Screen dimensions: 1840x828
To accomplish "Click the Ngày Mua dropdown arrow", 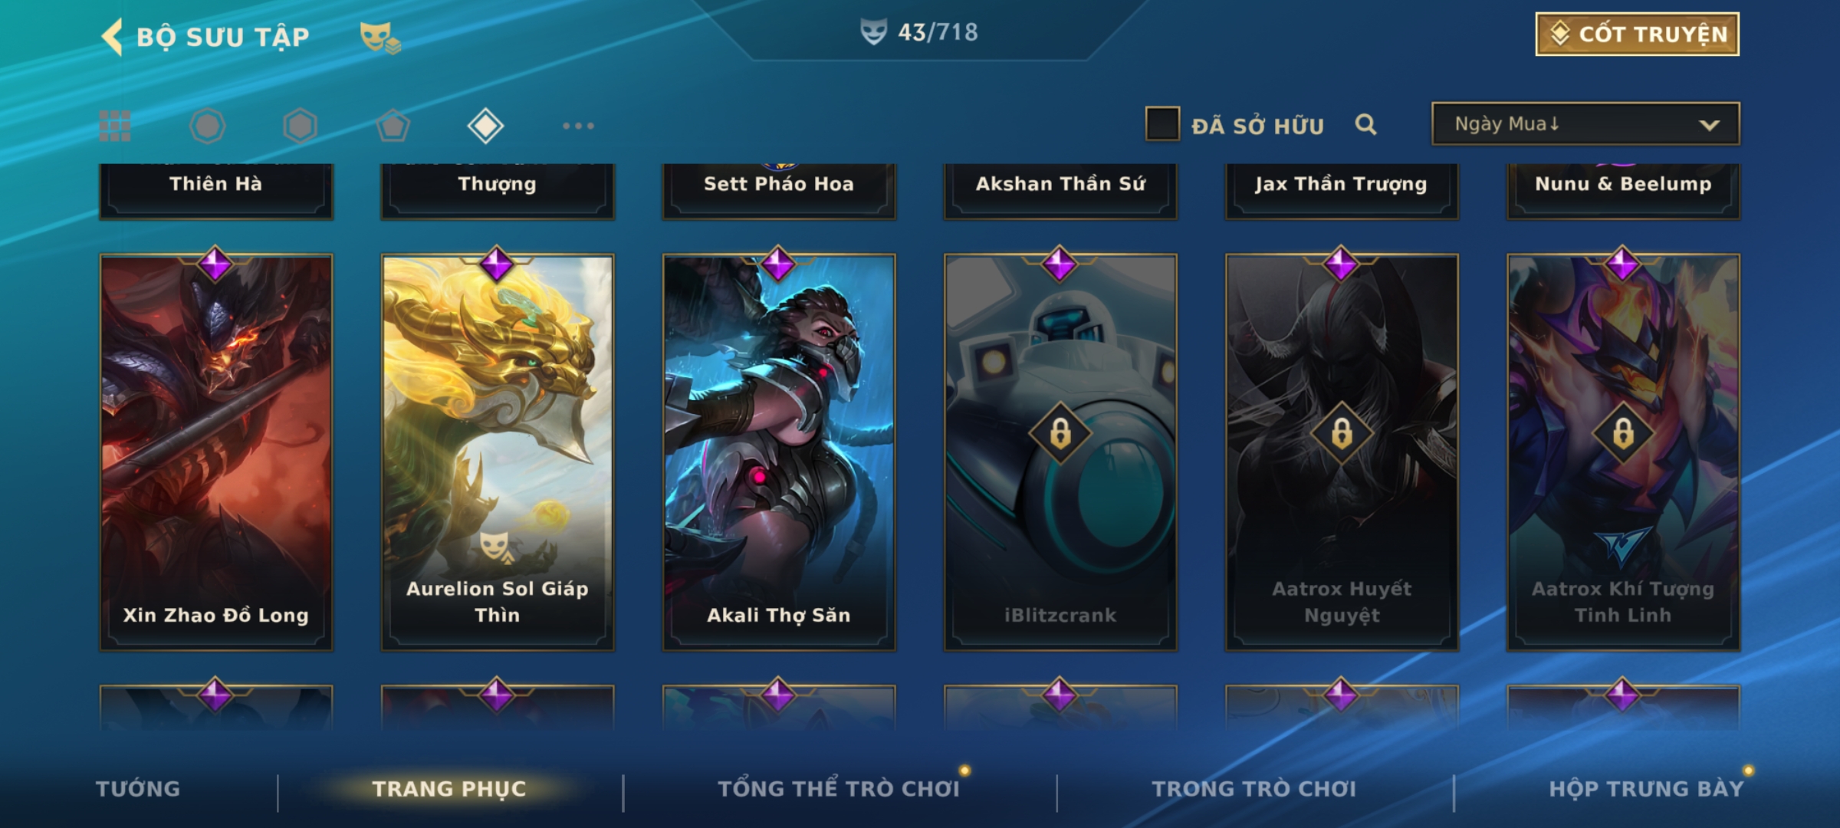I will (x=1709, y=125).
